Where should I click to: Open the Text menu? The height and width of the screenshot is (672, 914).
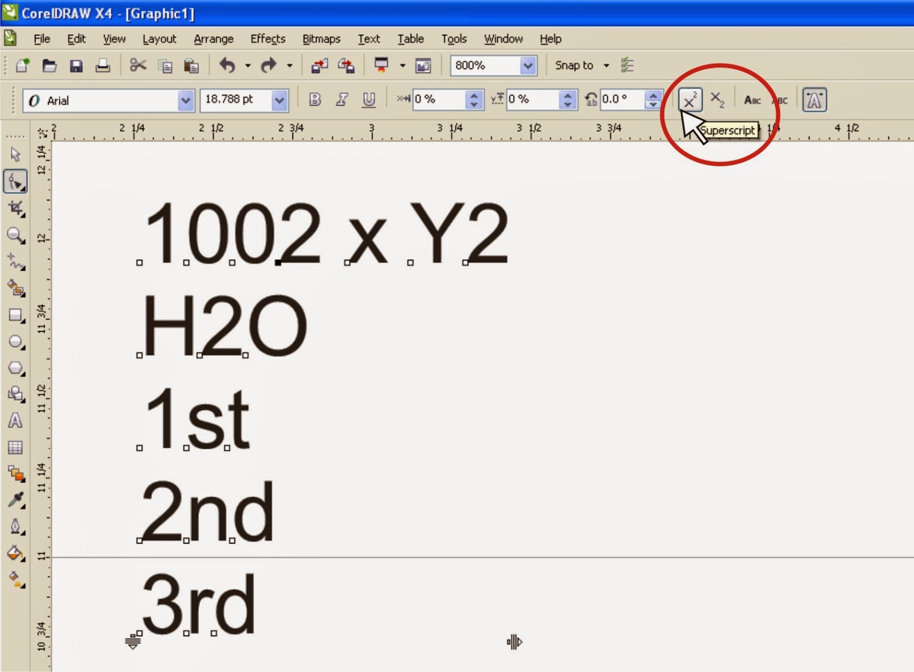coord(368,39)
